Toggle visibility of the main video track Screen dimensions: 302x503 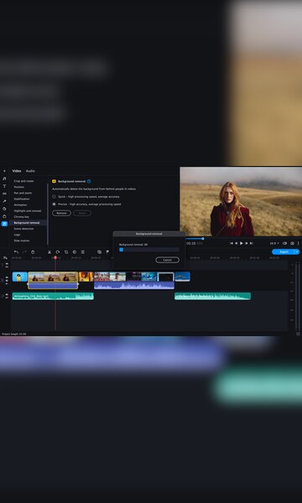(x=7, y=277)
